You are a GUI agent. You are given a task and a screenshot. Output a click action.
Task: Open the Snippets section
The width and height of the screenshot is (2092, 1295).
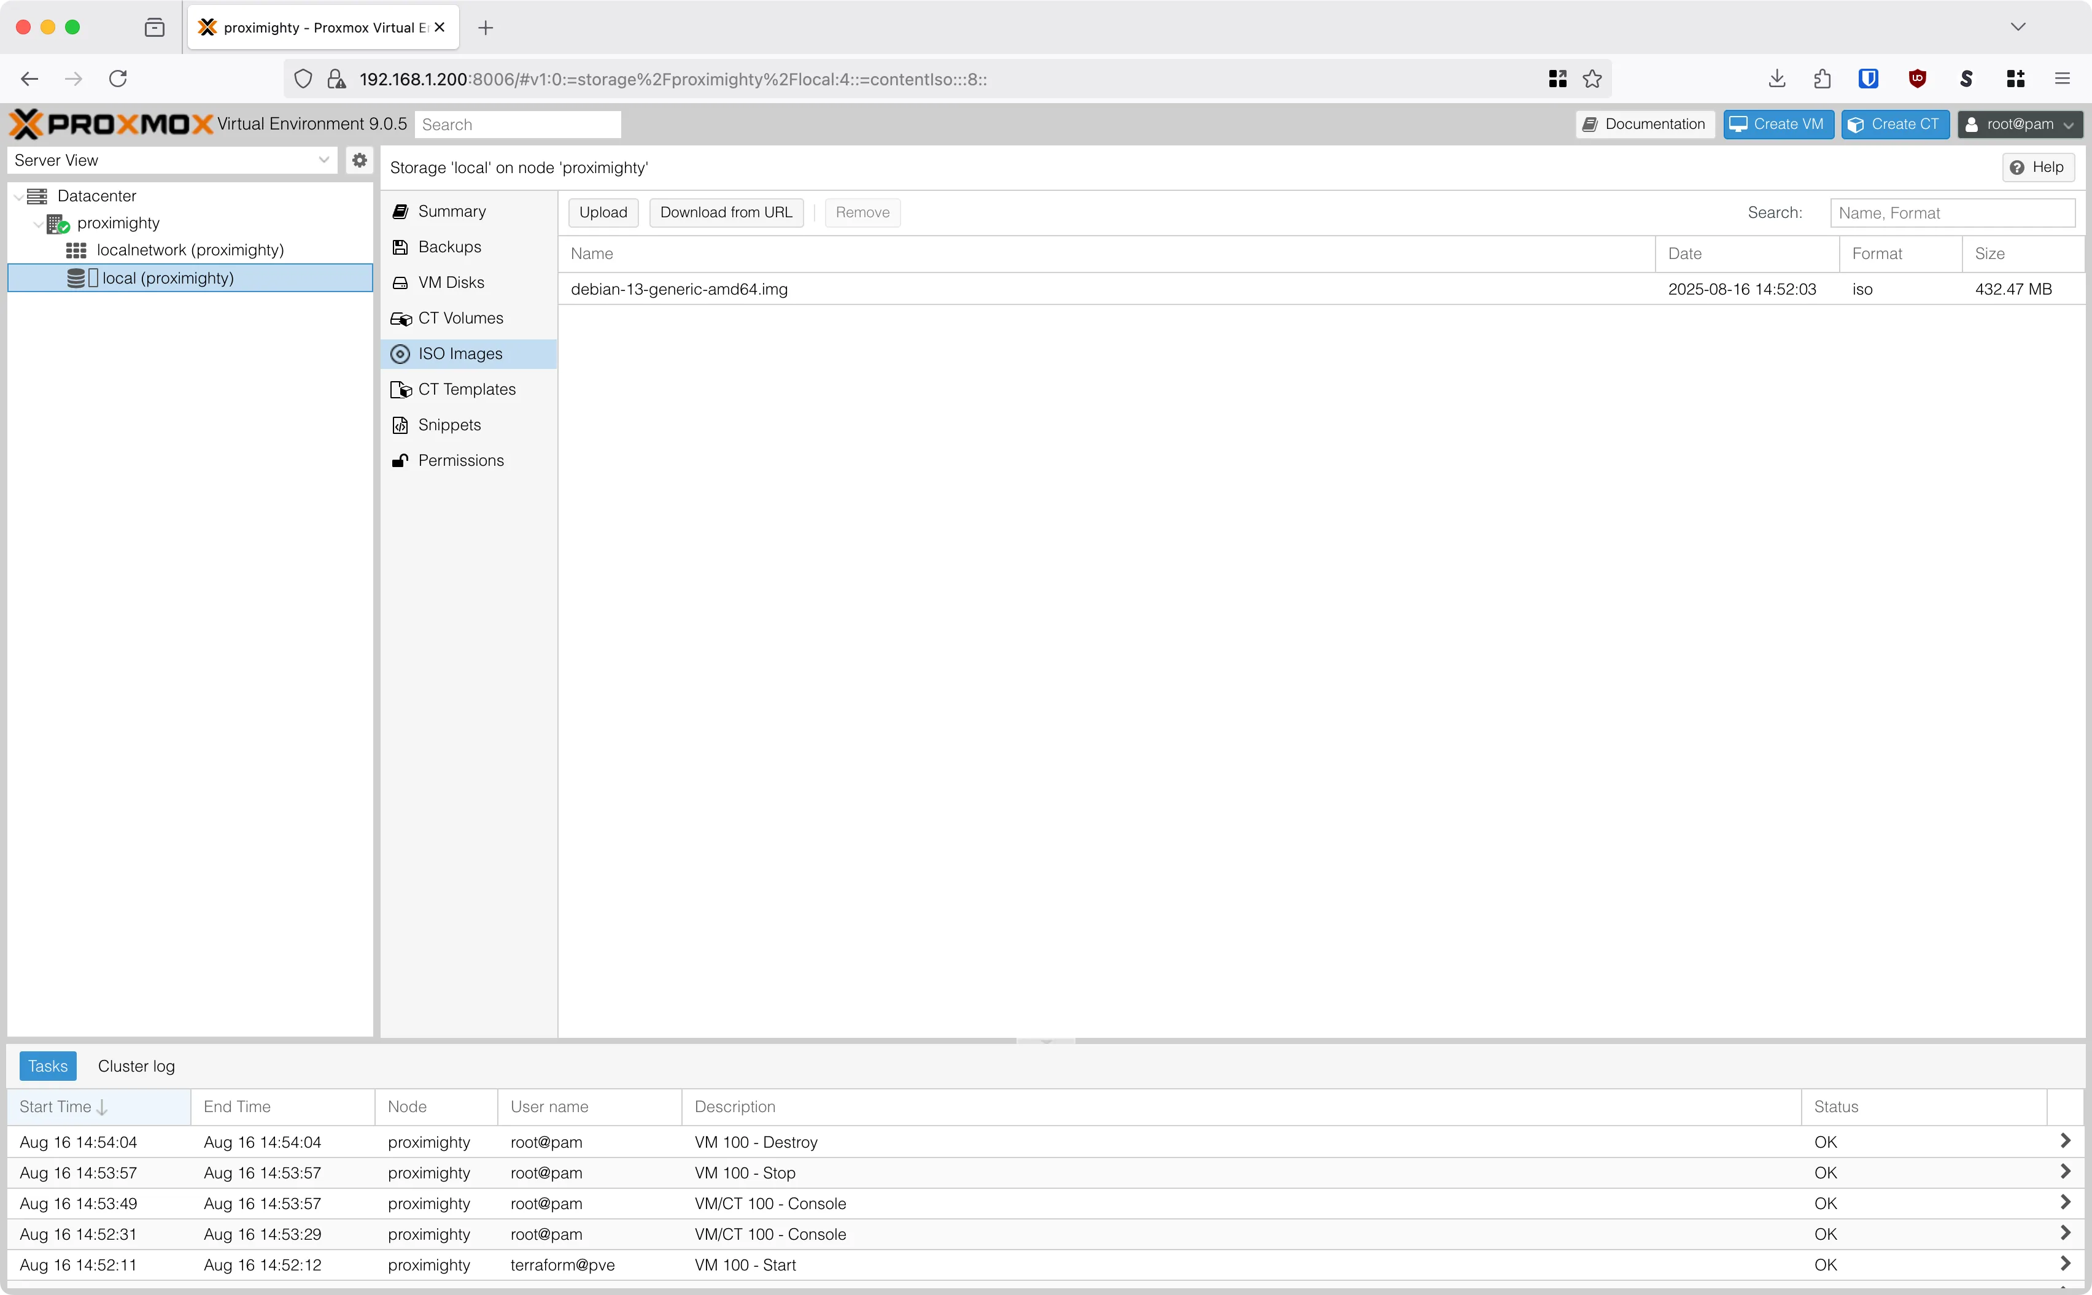(x=449, y=424)
